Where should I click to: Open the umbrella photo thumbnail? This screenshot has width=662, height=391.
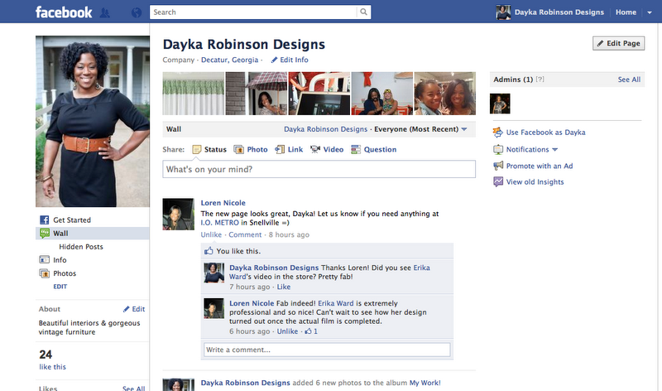[x=257, y=94]
